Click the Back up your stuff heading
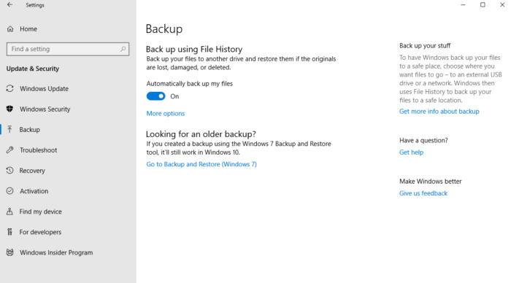511x283 pixels. (425, 46)
